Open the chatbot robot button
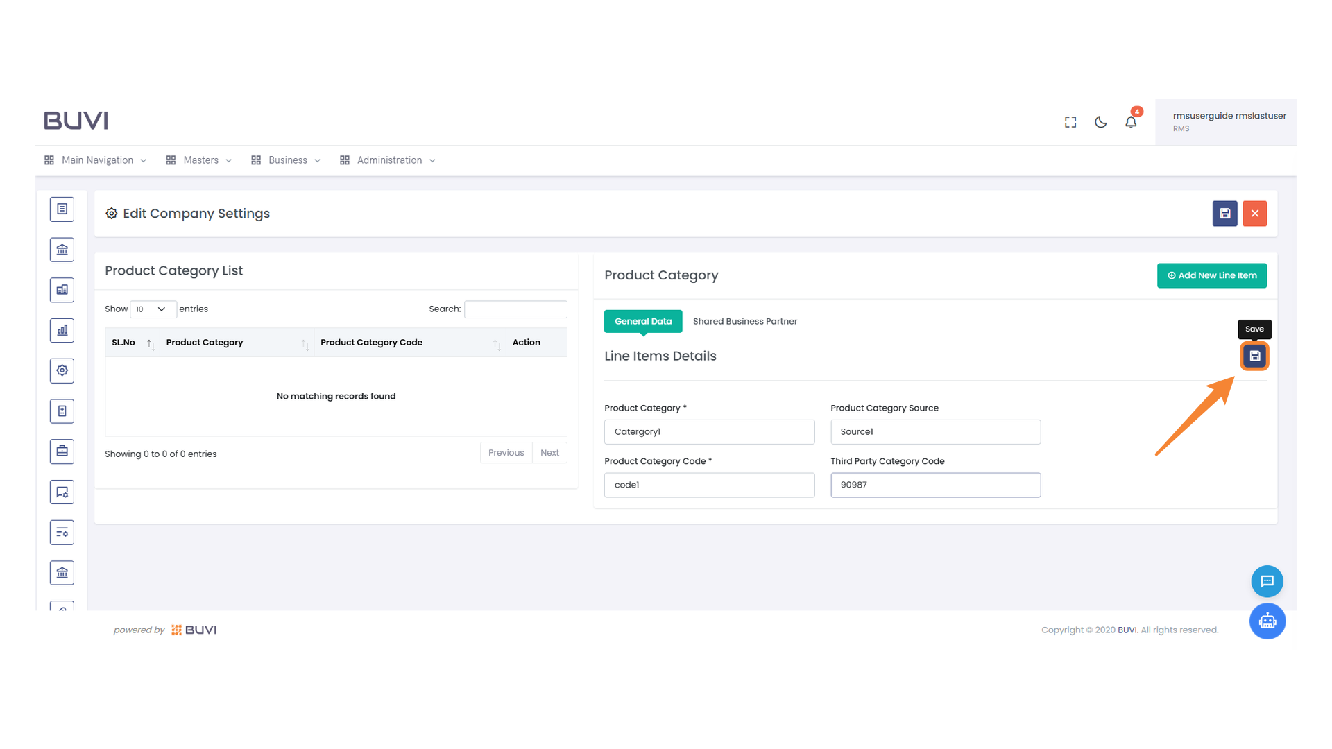The image size is (1332, 749). 1267,621
